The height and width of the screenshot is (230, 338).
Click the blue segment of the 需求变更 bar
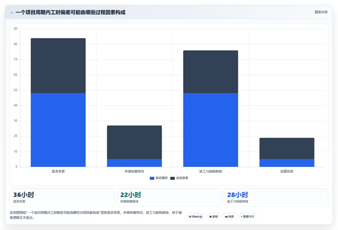pos(58,130)
